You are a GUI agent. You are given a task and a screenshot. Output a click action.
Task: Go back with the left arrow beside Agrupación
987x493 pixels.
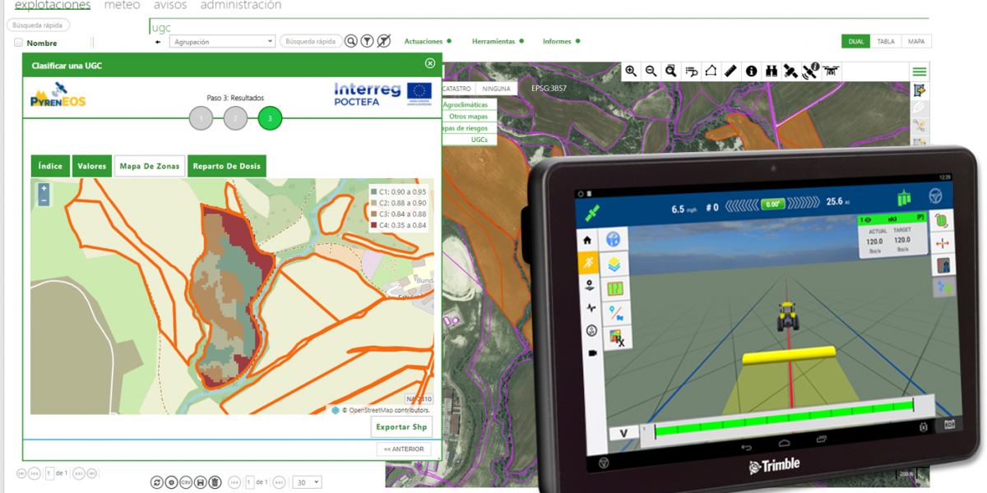[158, 41]
